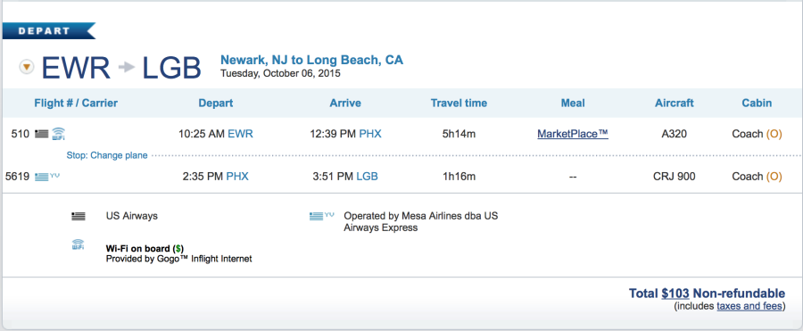Click the PHX departure airport code at 2:35 PM
803x331 pixels.
237,177
